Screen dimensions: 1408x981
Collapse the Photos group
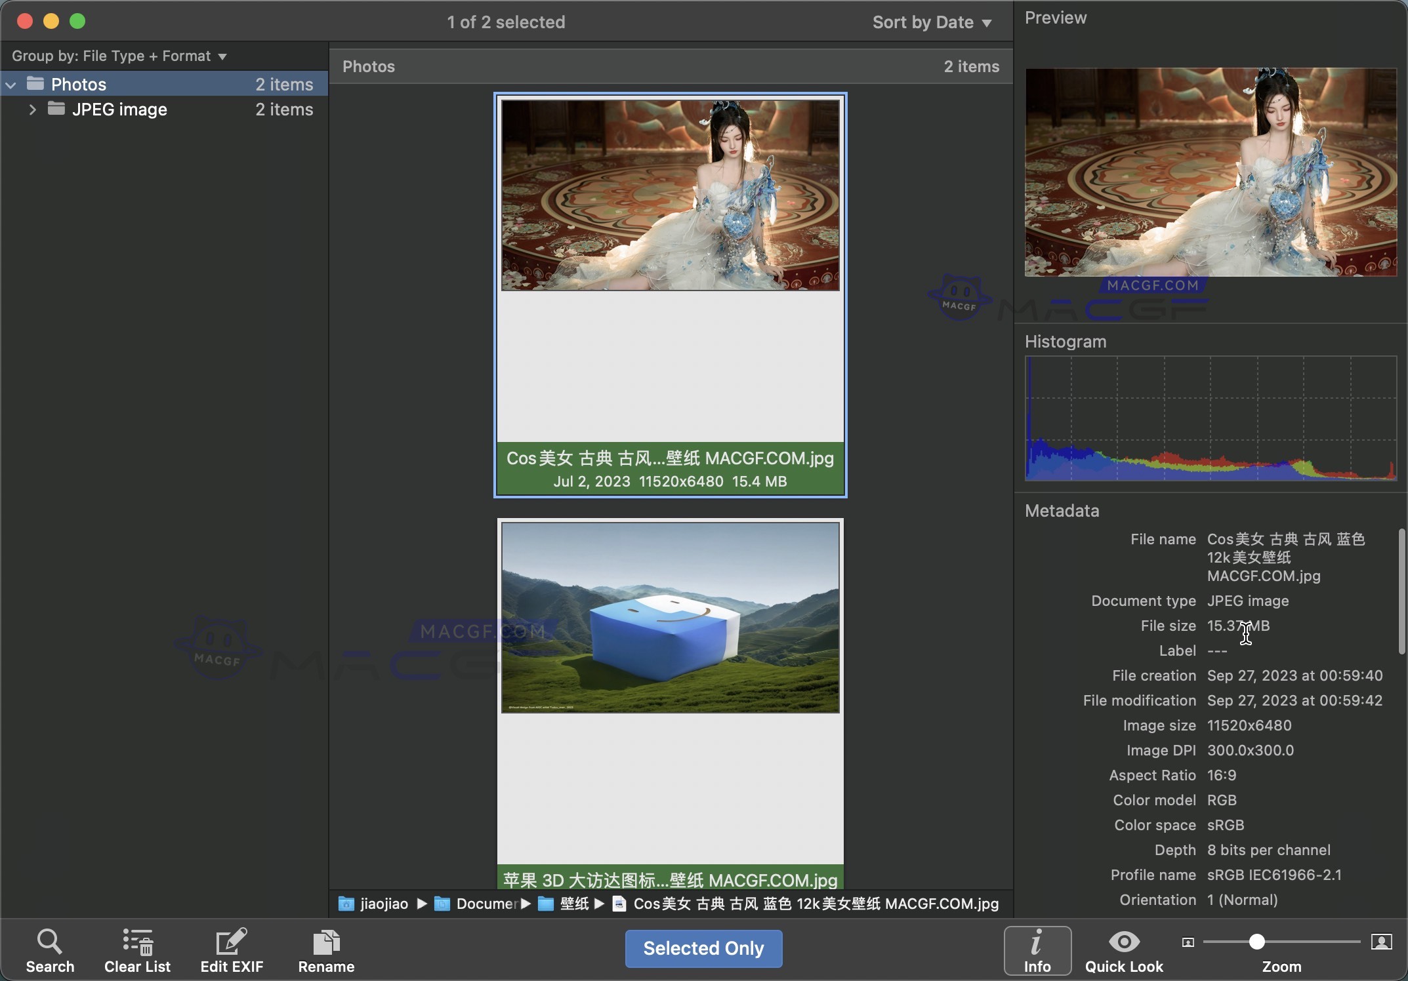point(10,84)
